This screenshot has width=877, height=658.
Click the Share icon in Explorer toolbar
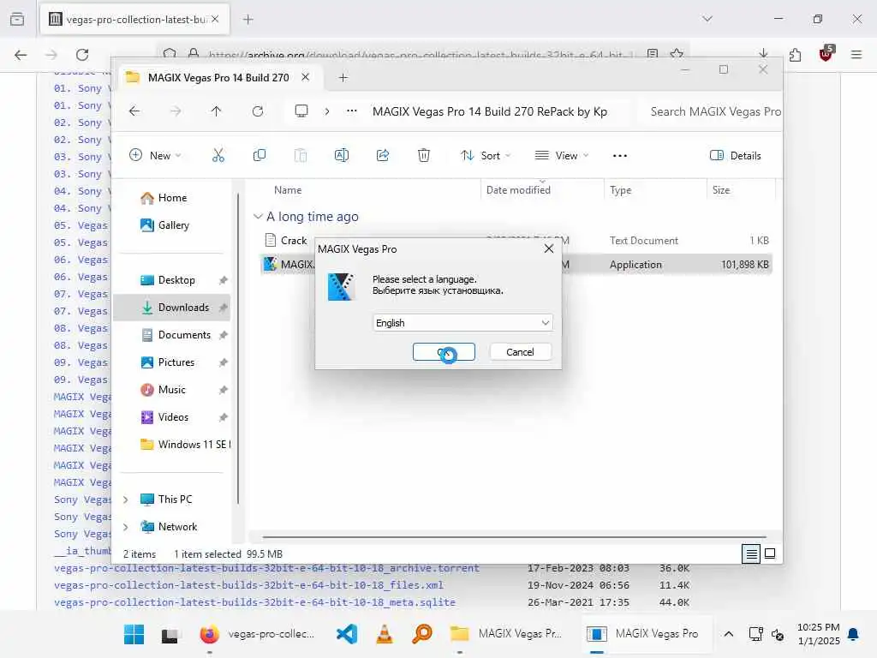point(383,156)
